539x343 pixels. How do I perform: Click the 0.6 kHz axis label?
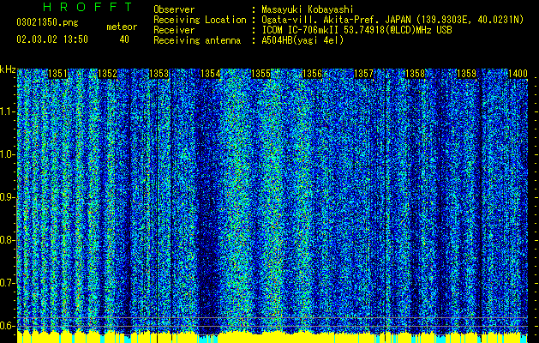(x=8, y=326)
